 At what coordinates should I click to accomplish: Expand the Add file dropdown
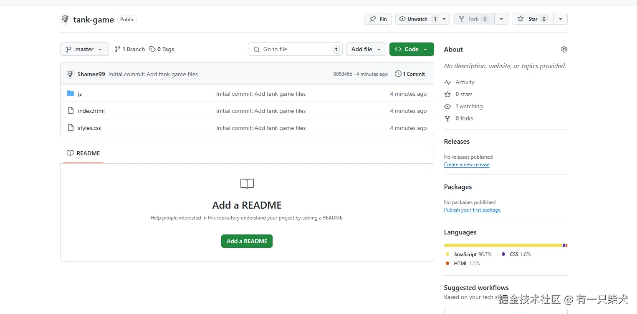pyautogui.click(x=367, y=49)
